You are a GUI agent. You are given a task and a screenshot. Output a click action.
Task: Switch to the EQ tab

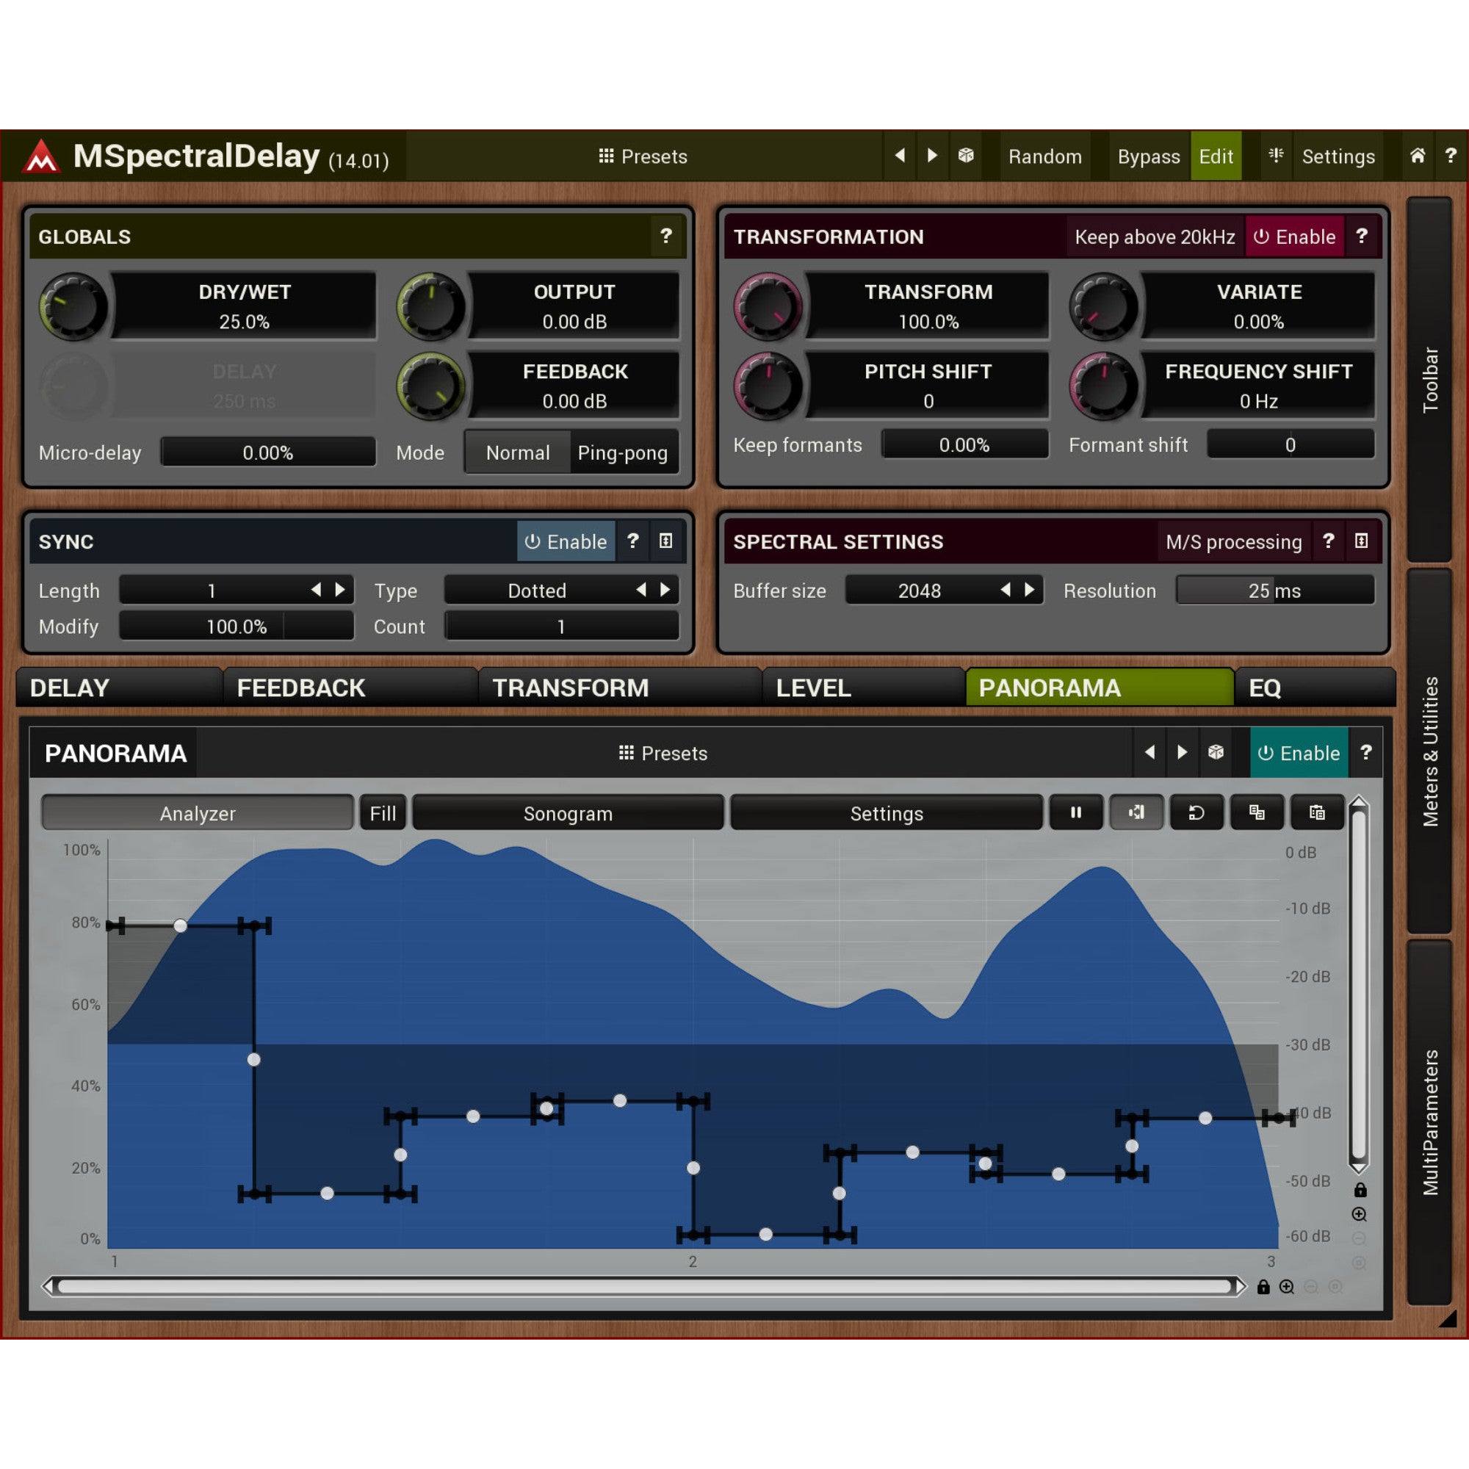[x=1315, y=687]
